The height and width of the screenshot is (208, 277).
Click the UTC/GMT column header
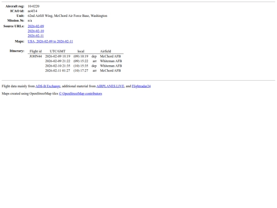(x=57, y=51)
